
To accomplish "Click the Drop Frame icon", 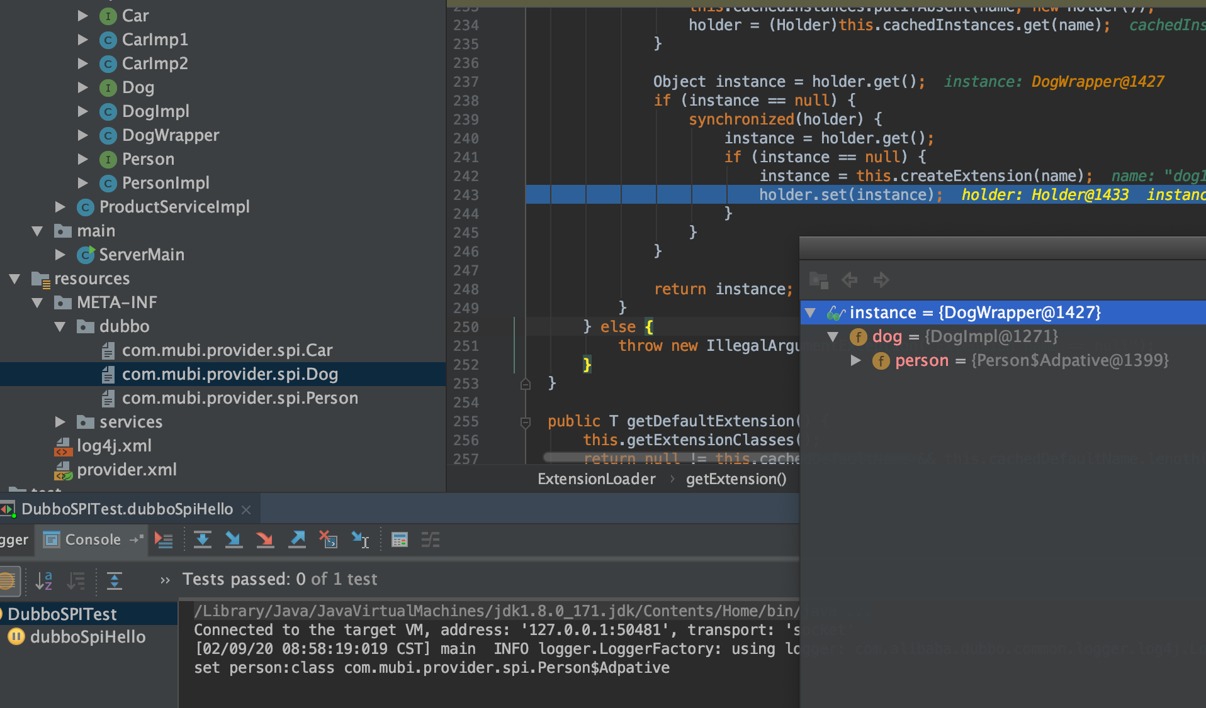I will coord(328,539).
